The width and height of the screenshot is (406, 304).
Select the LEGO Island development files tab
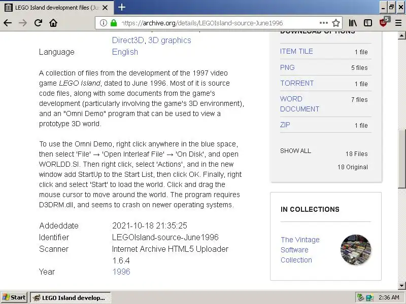click(57, 8)
